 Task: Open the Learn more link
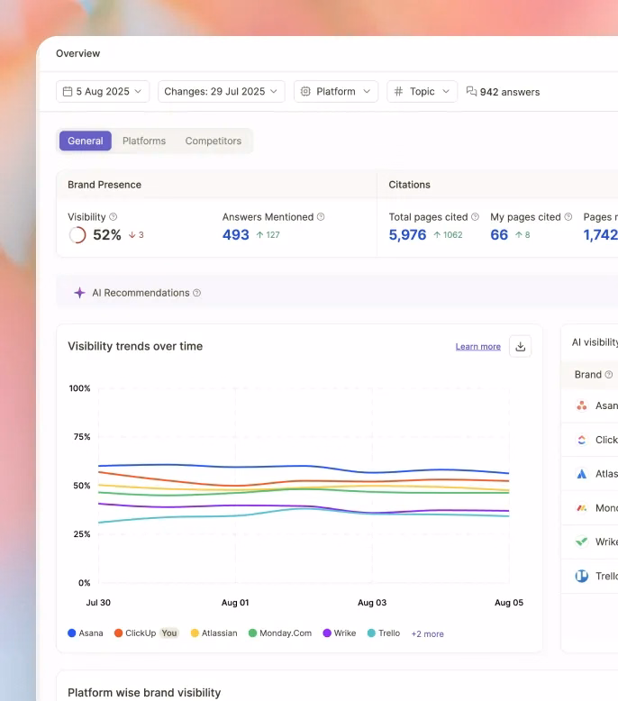(x=477, y=347)
